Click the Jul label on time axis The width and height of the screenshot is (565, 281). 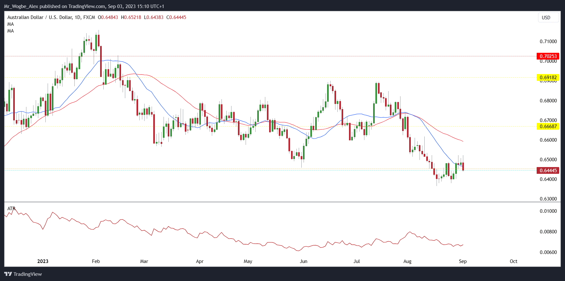[x=357, y=261]
